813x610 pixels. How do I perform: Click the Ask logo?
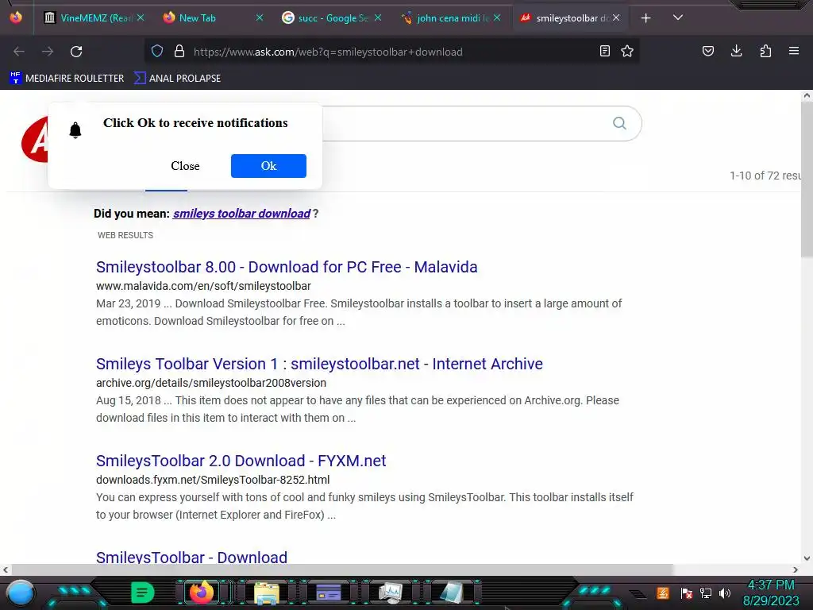[35, 139]
